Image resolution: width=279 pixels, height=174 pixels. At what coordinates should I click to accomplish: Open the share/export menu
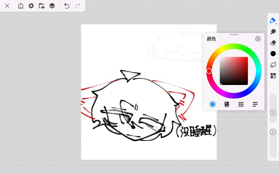pyautogui.click(x=21, y=6)
